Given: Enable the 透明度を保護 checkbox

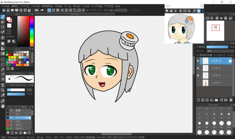Looking at the screenshot, I should coord(198,55).
